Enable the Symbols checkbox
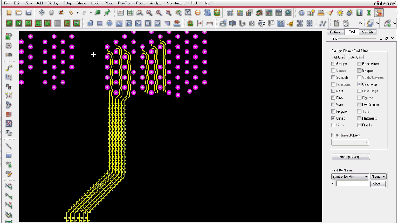 (333, 77)
